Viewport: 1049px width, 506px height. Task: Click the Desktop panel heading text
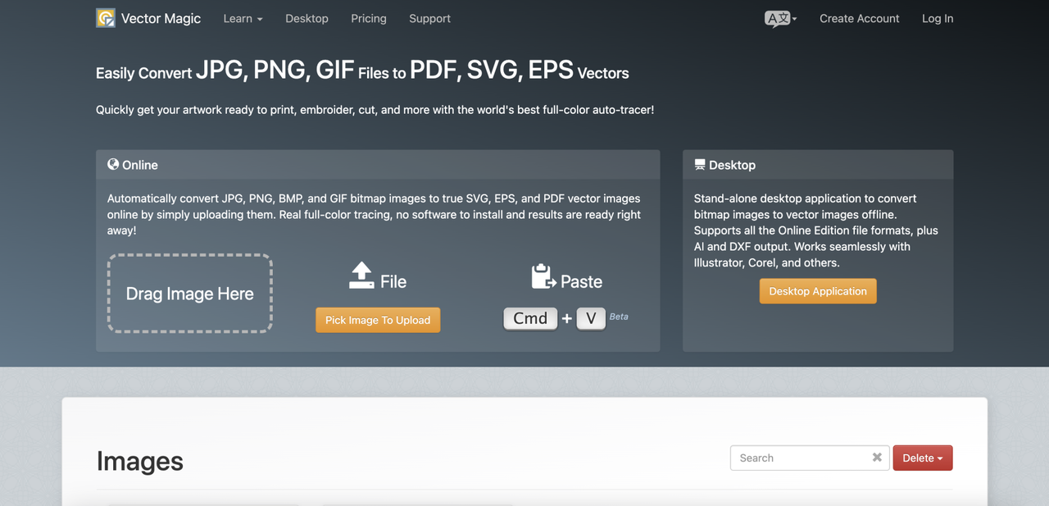click(732, 165)
